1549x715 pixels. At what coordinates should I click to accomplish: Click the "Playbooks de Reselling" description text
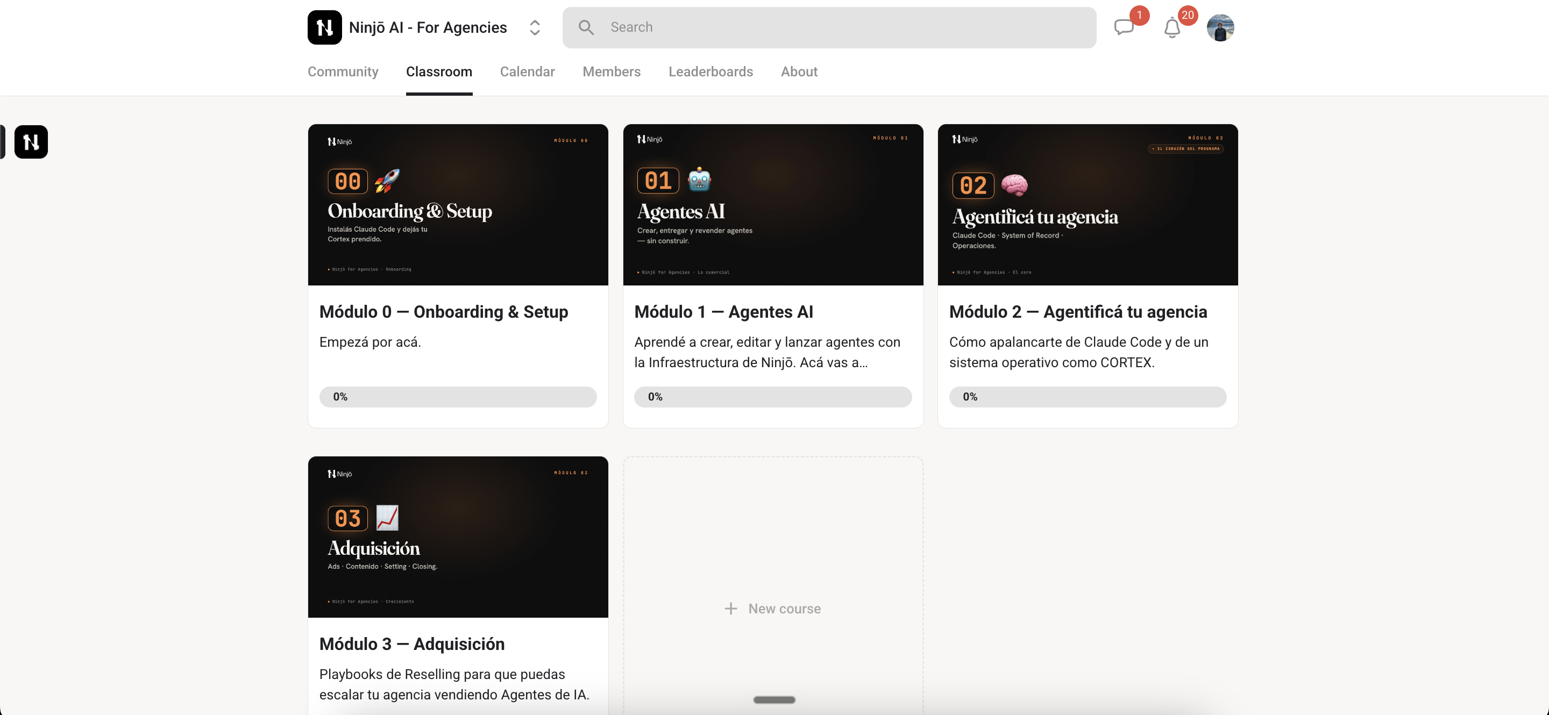[454, 684]
